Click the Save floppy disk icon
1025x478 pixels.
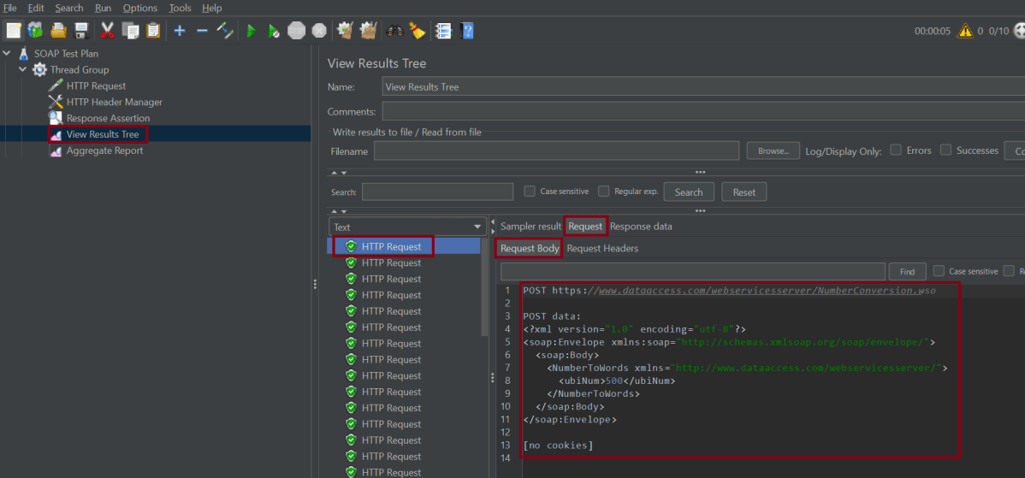pos(81,31)
